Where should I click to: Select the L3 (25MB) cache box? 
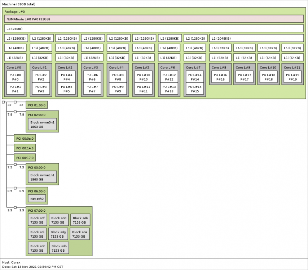(x=154, y=29)
